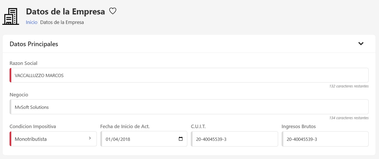This screenshot has width=379, height=159.
Task: Focus the Negocio field with MvSoft Solutions
Action: (x=189, y=107)
